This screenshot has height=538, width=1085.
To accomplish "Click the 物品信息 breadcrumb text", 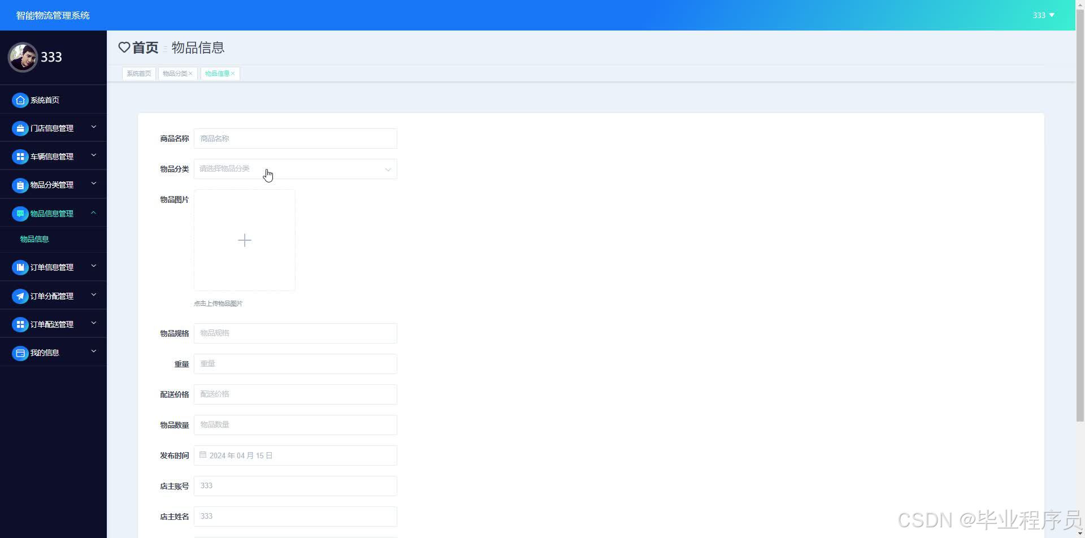I will point(198,47).
